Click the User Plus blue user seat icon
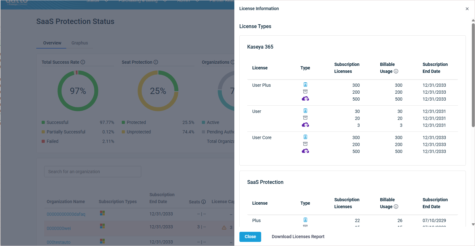This screenshot has height=246, width=475. 305,85
